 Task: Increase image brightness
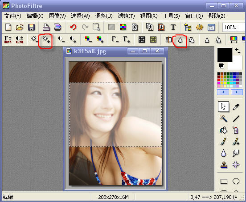click(46, 39)
